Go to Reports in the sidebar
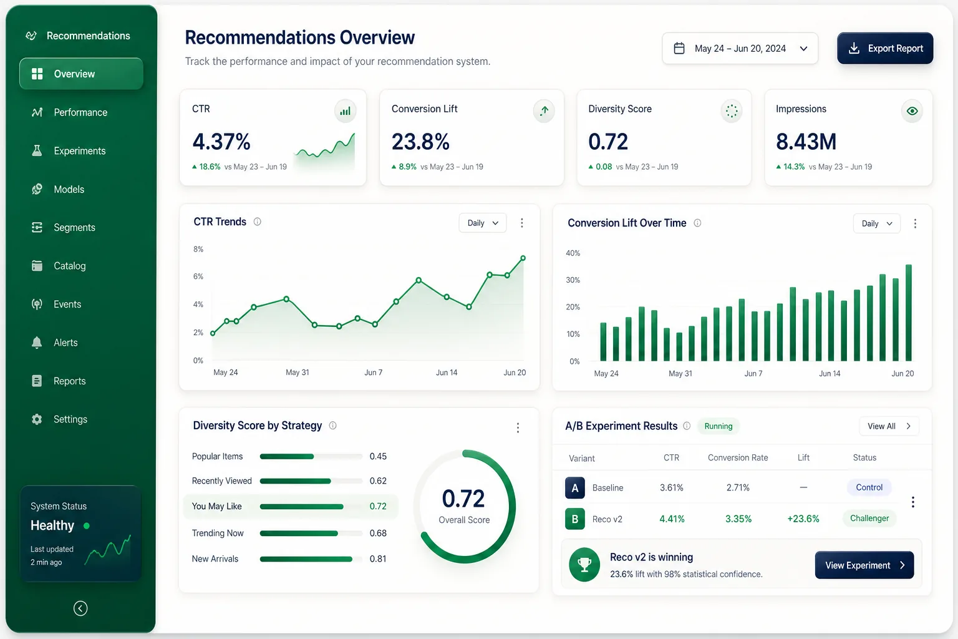This screenshot has width=958, height=639. (81, 381)
